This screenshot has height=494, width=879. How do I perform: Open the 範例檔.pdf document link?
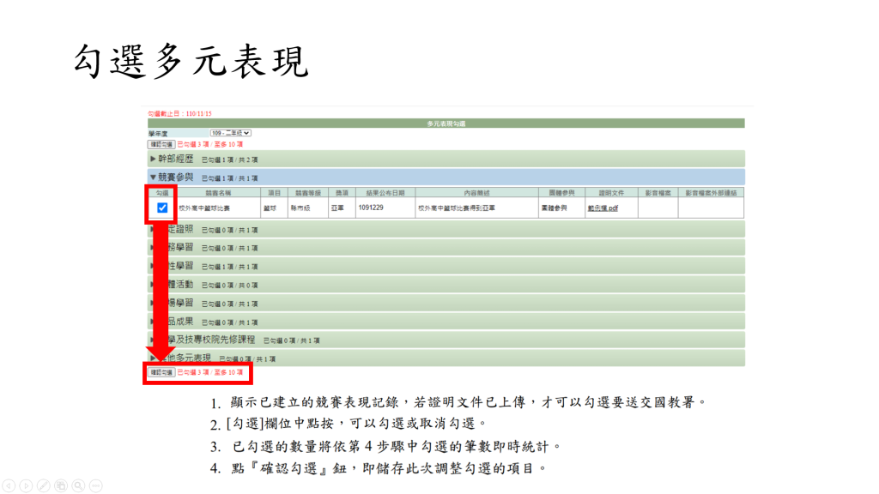[x=602, y=208]
